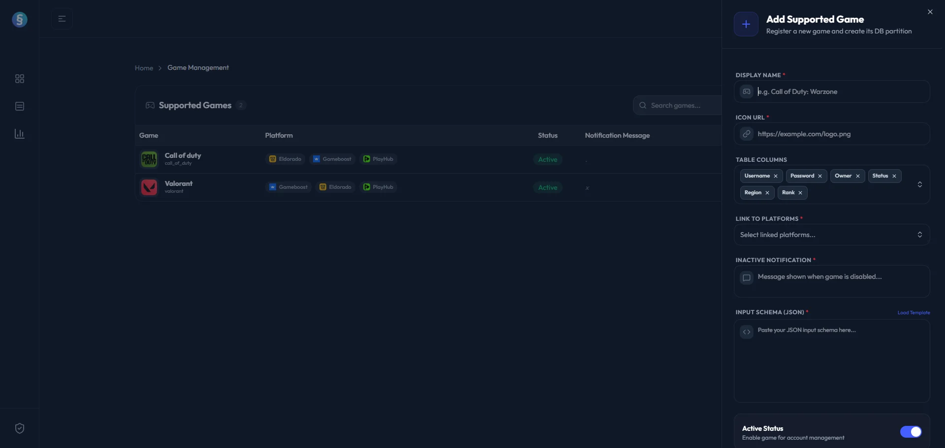Disable the Active Status toggle
This screenshot has width=945, height=448.
click(x=911, y=432)
